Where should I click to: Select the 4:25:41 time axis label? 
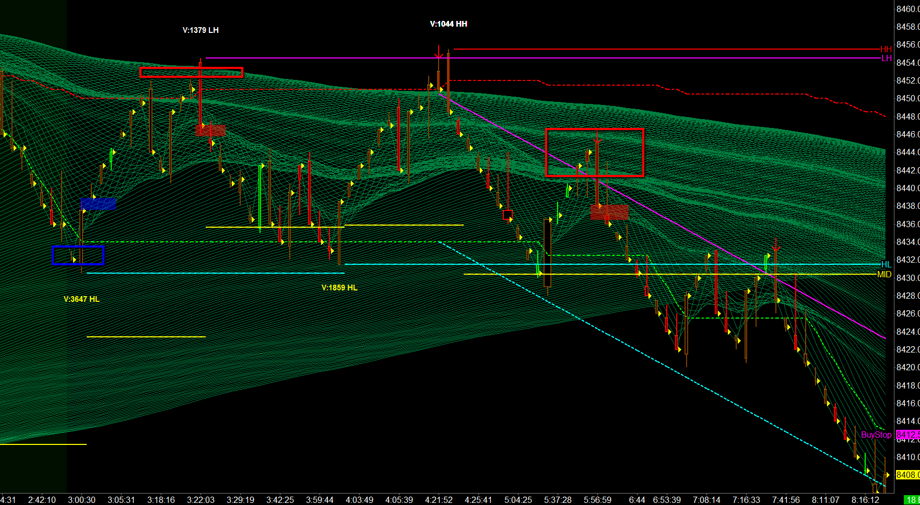coord(478,500)
